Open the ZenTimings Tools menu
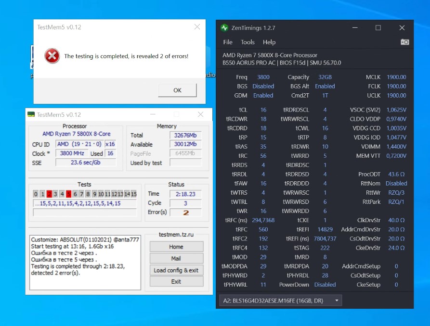The width and height of the screenshot is (430, 326). pos(248,42)
